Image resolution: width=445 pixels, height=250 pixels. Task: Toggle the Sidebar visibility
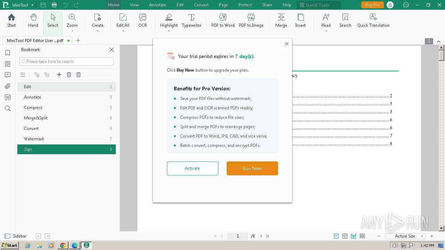[15, 236]
